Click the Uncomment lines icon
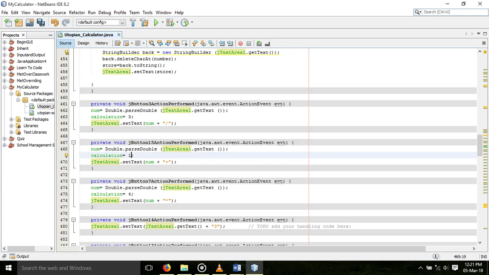This screenshot has width=489, height=275. tap(267, 43)
